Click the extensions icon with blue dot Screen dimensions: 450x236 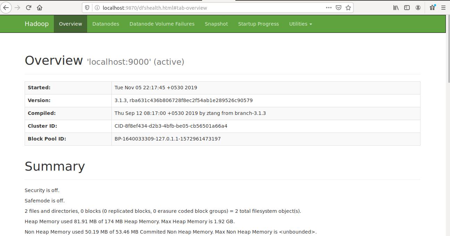[433, 7]
